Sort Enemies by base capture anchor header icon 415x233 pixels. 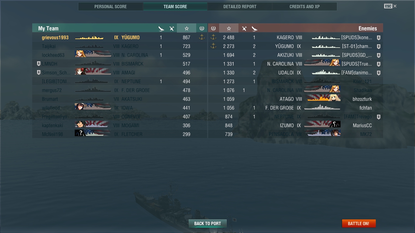[x=213, y=28]
